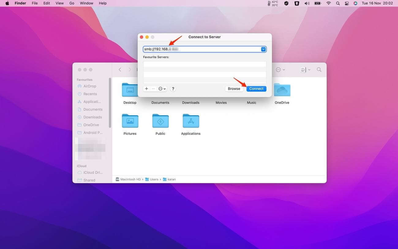
Task: Click the help question mark button
Action: 173,89
